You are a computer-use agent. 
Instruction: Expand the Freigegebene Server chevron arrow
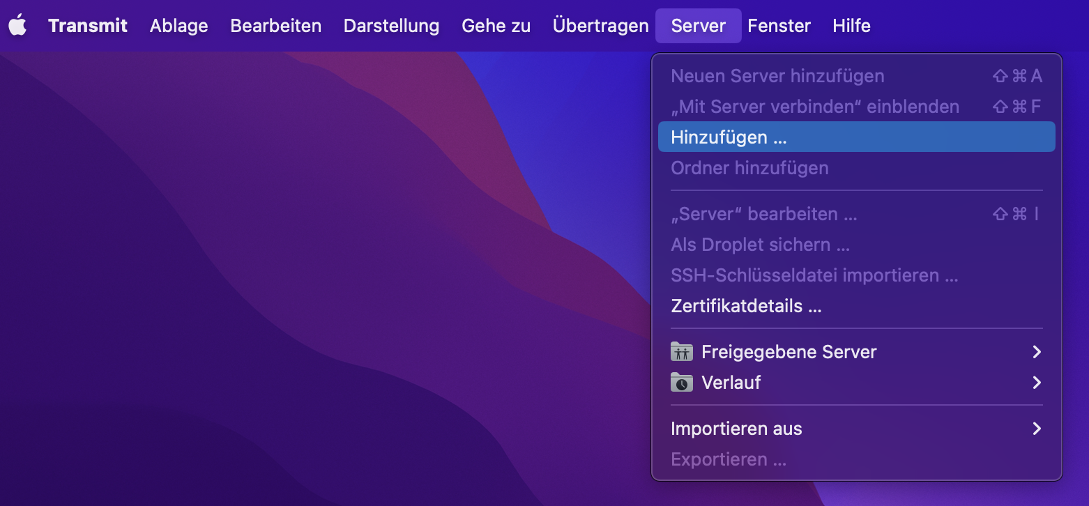1037,352
